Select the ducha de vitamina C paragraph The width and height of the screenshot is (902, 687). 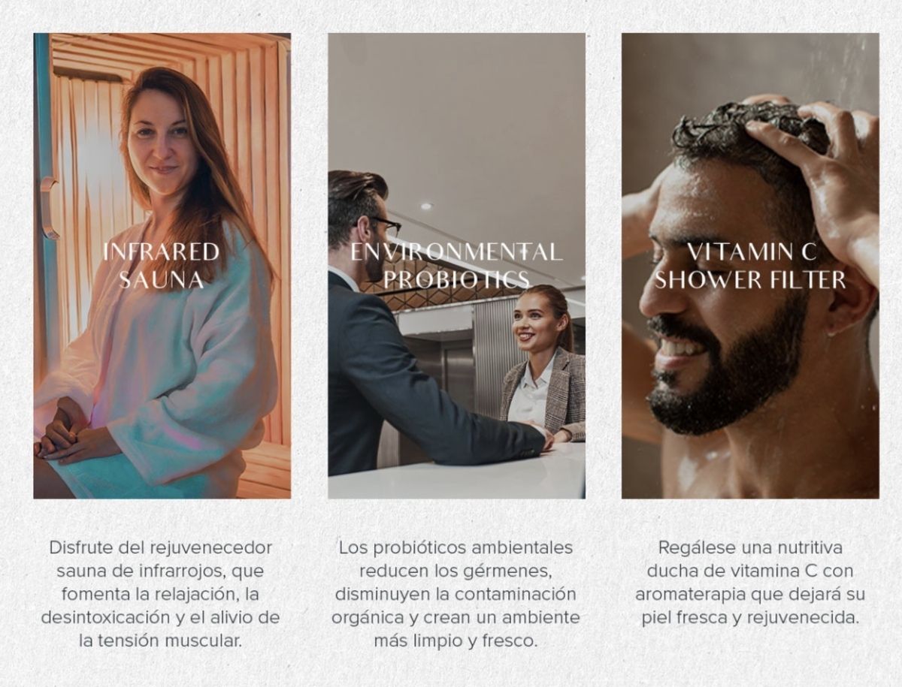[750, 583]
